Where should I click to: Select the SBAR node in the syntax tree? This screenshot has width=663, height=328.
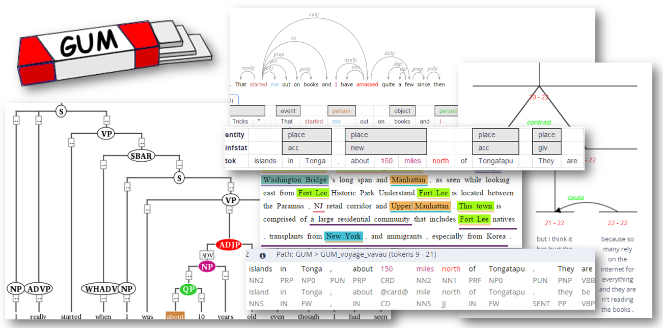click(x=142, y=156)
